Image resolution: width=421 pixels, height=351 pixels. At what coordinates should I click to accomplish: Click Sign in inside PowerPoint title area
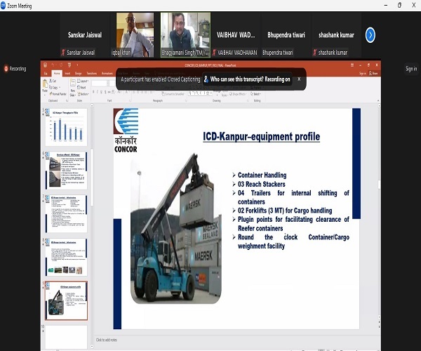point(362,73)
